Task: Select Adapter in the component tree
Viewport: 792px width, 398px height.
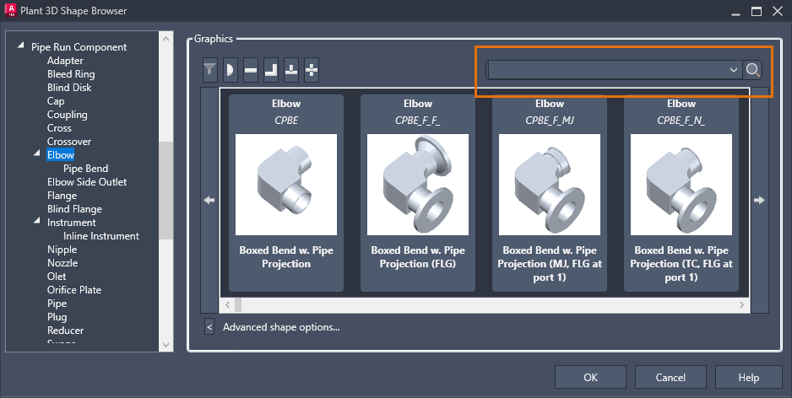Action: pyautogui.click(x=65, y=61)
